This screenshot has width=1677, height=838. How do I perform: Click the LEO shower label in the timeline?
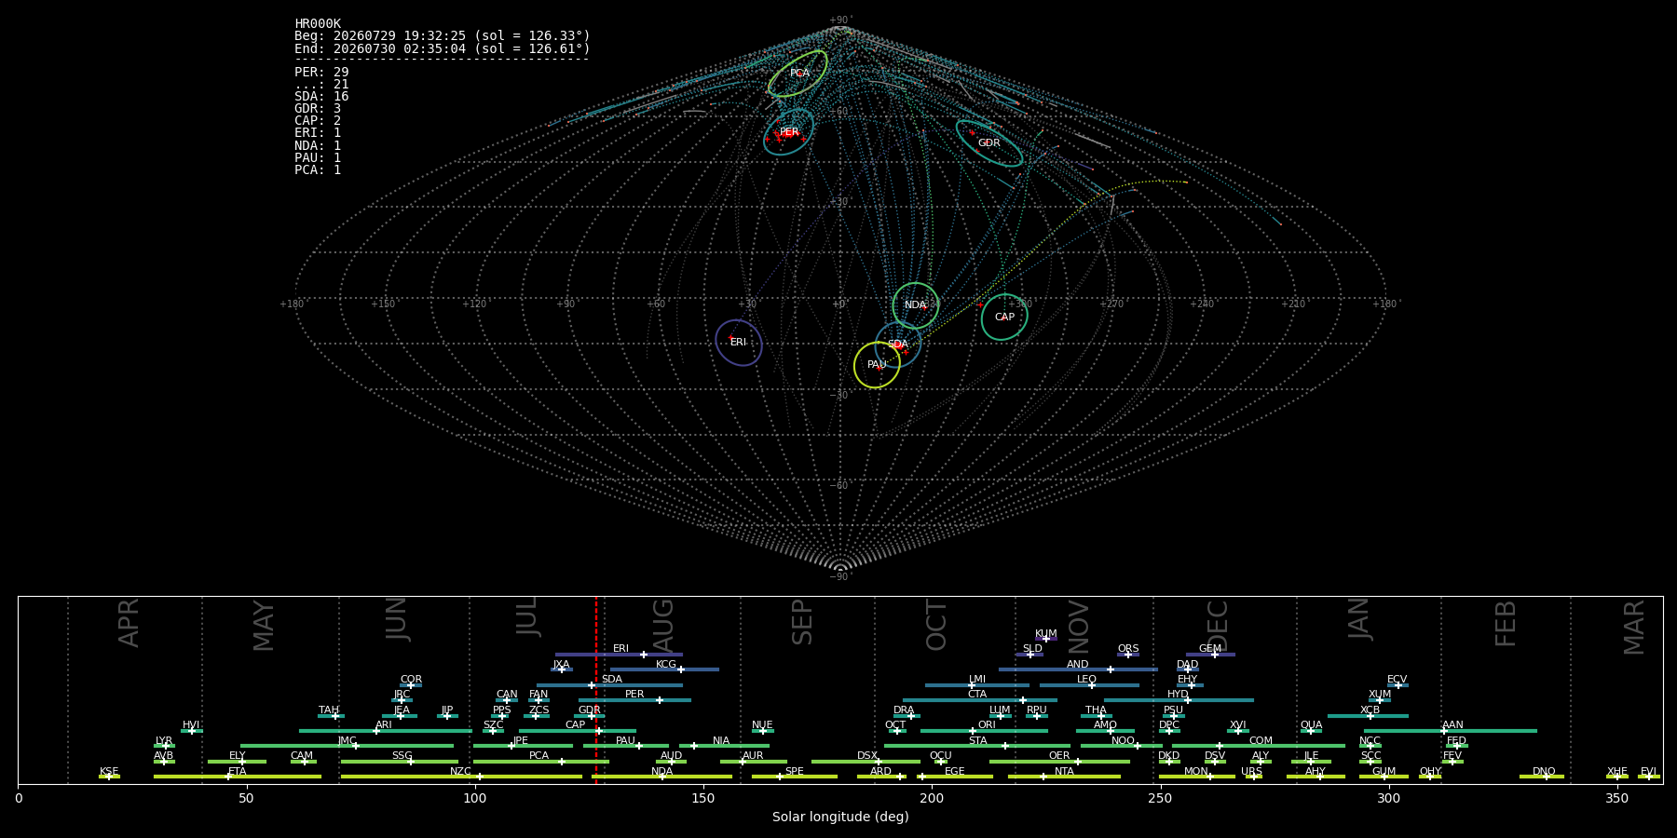point(1087,680)
